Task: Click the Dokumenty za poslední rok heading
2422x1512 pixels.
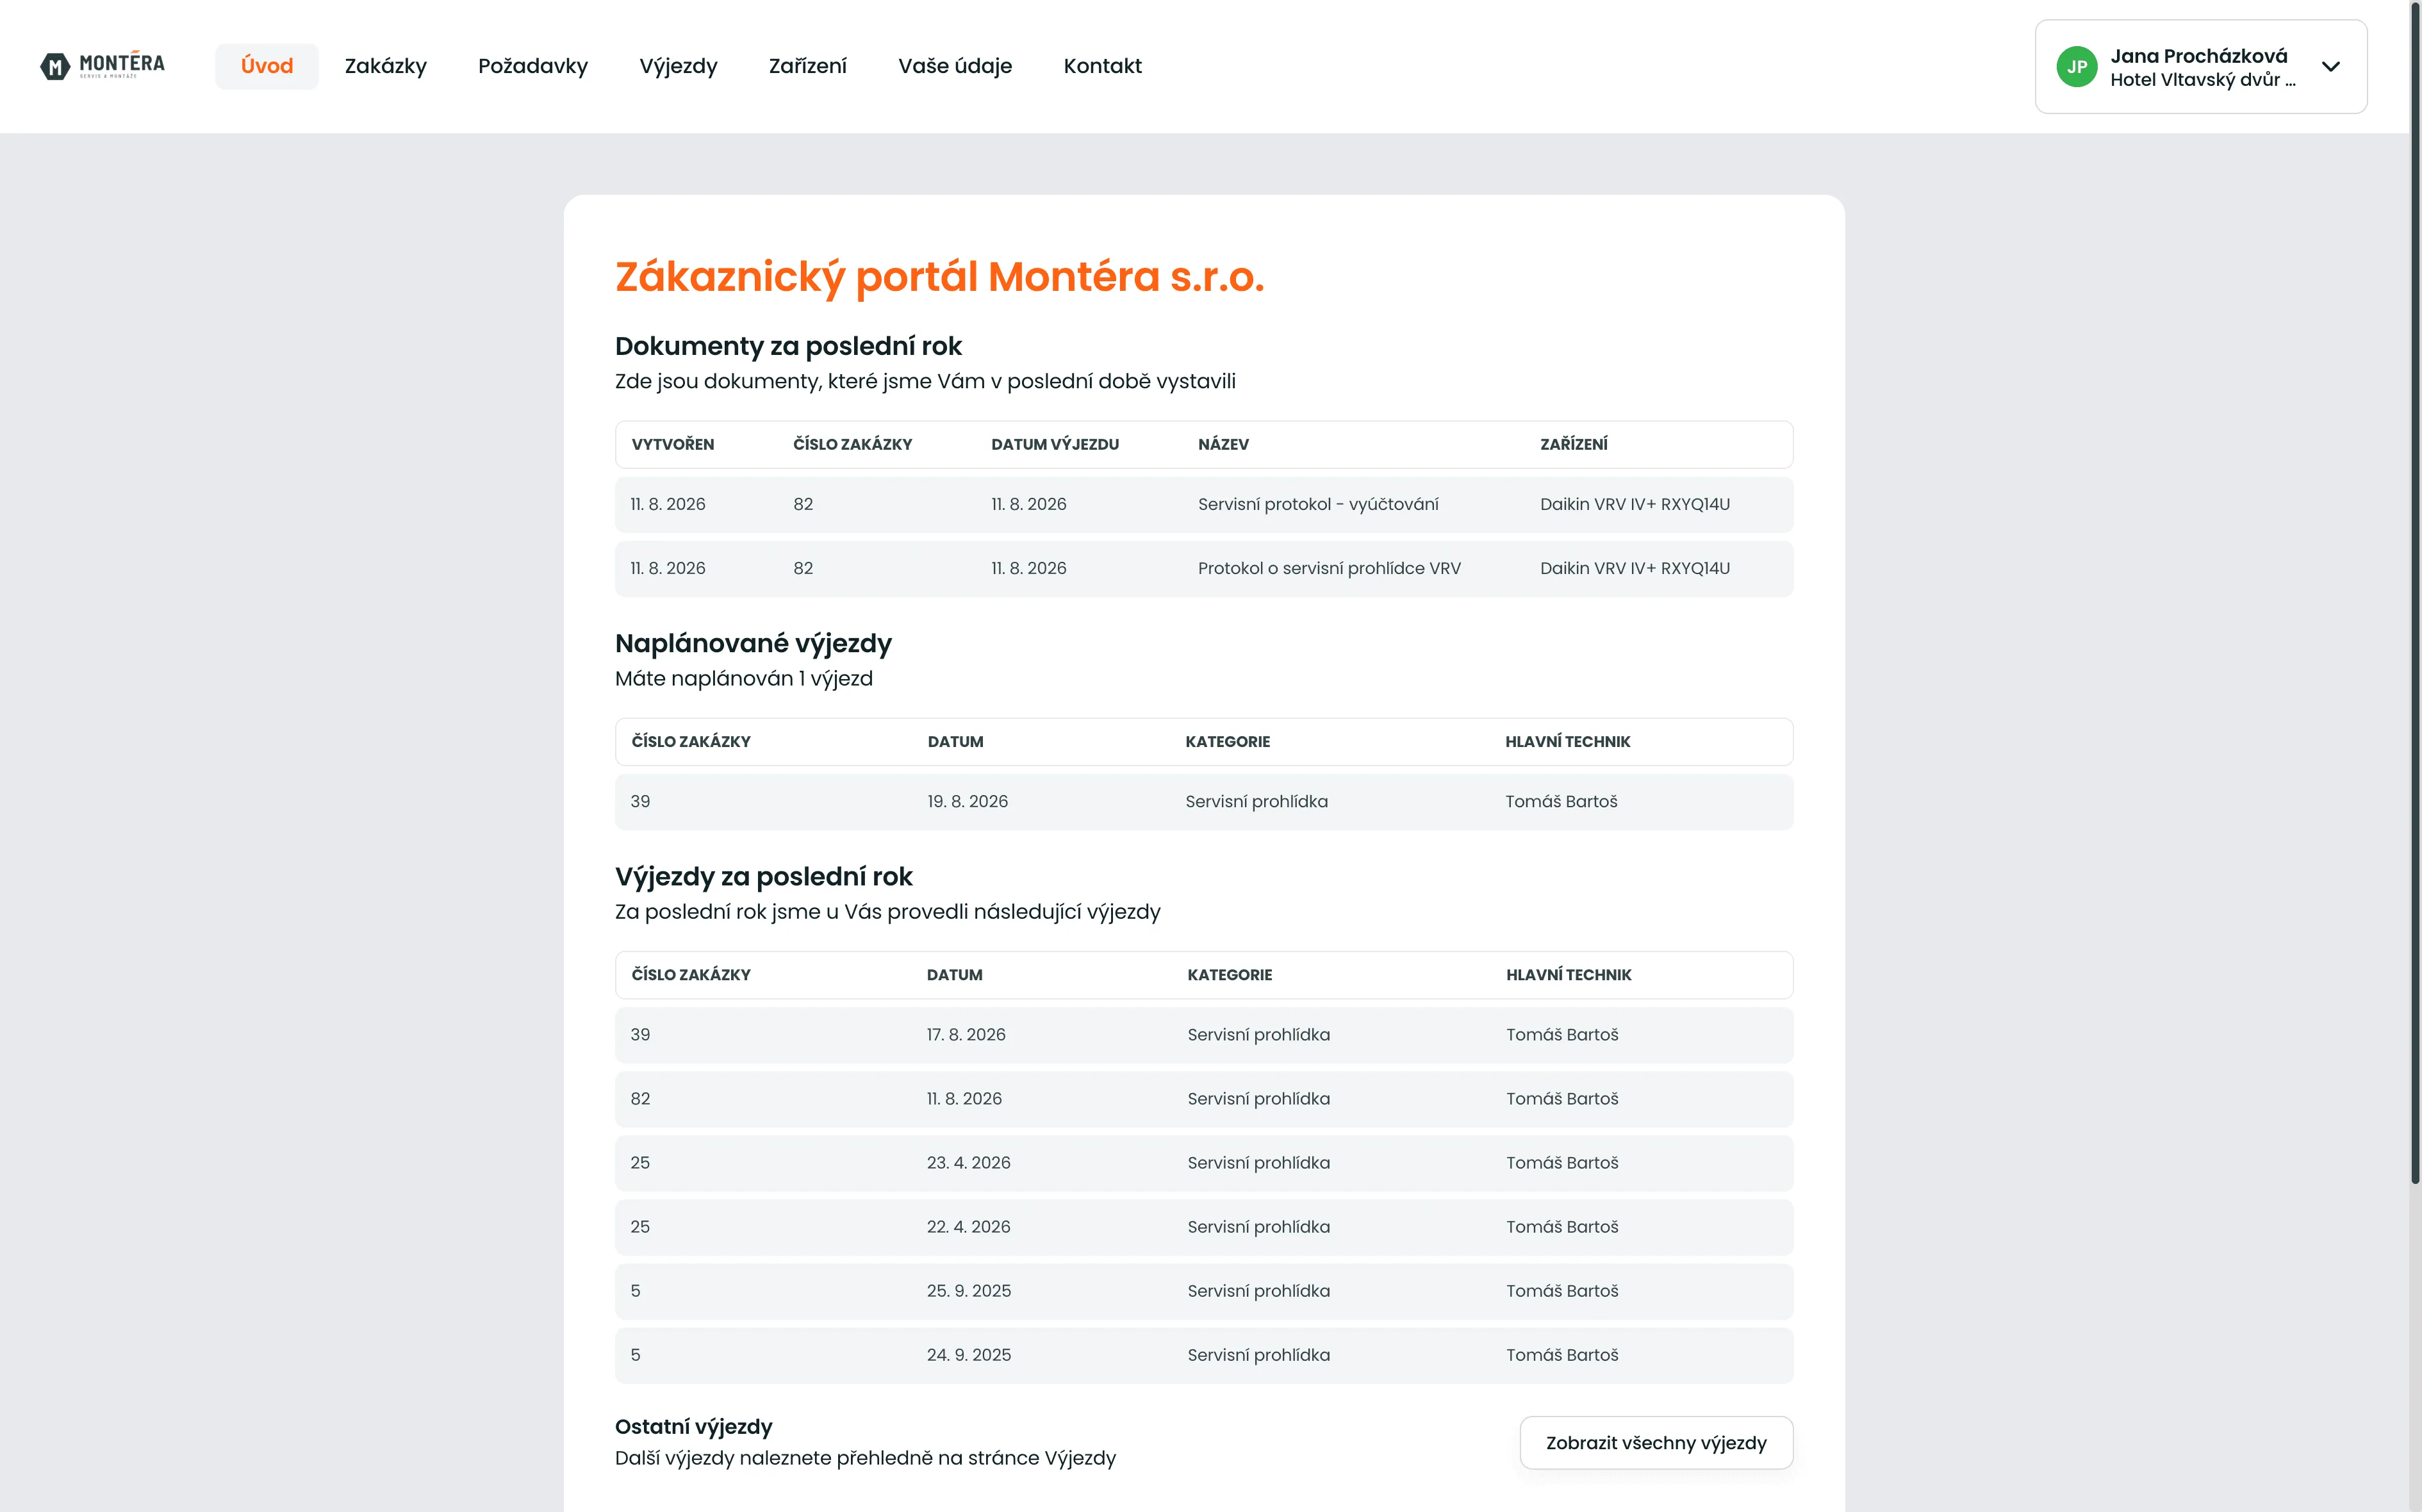Action: [x=788, y=346]
